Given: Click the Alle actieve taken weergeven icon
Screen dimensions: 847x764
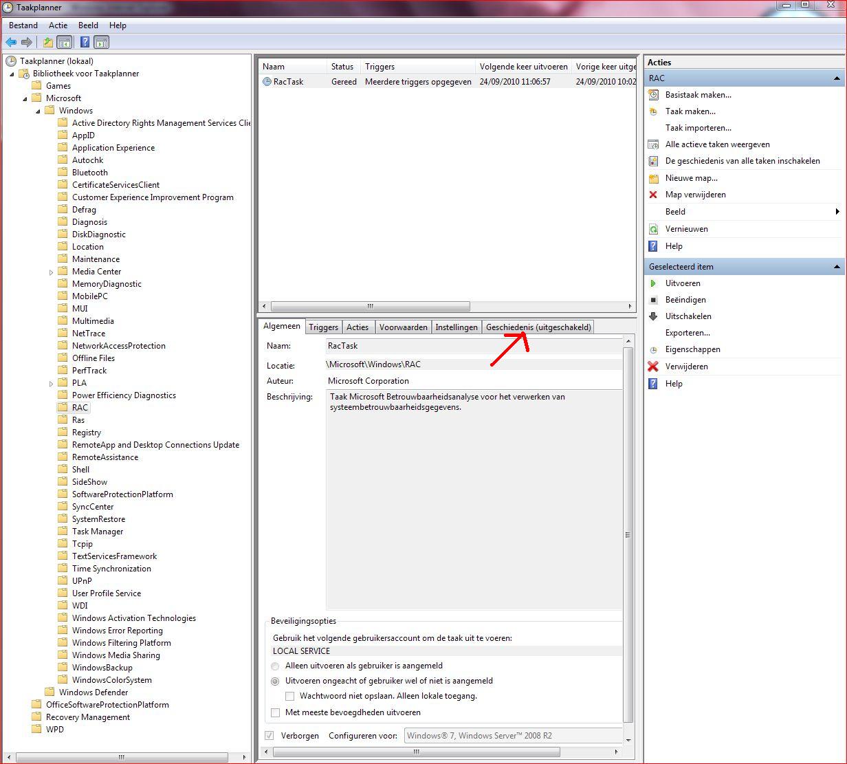Looking at the screenshot, I should 654,144.
